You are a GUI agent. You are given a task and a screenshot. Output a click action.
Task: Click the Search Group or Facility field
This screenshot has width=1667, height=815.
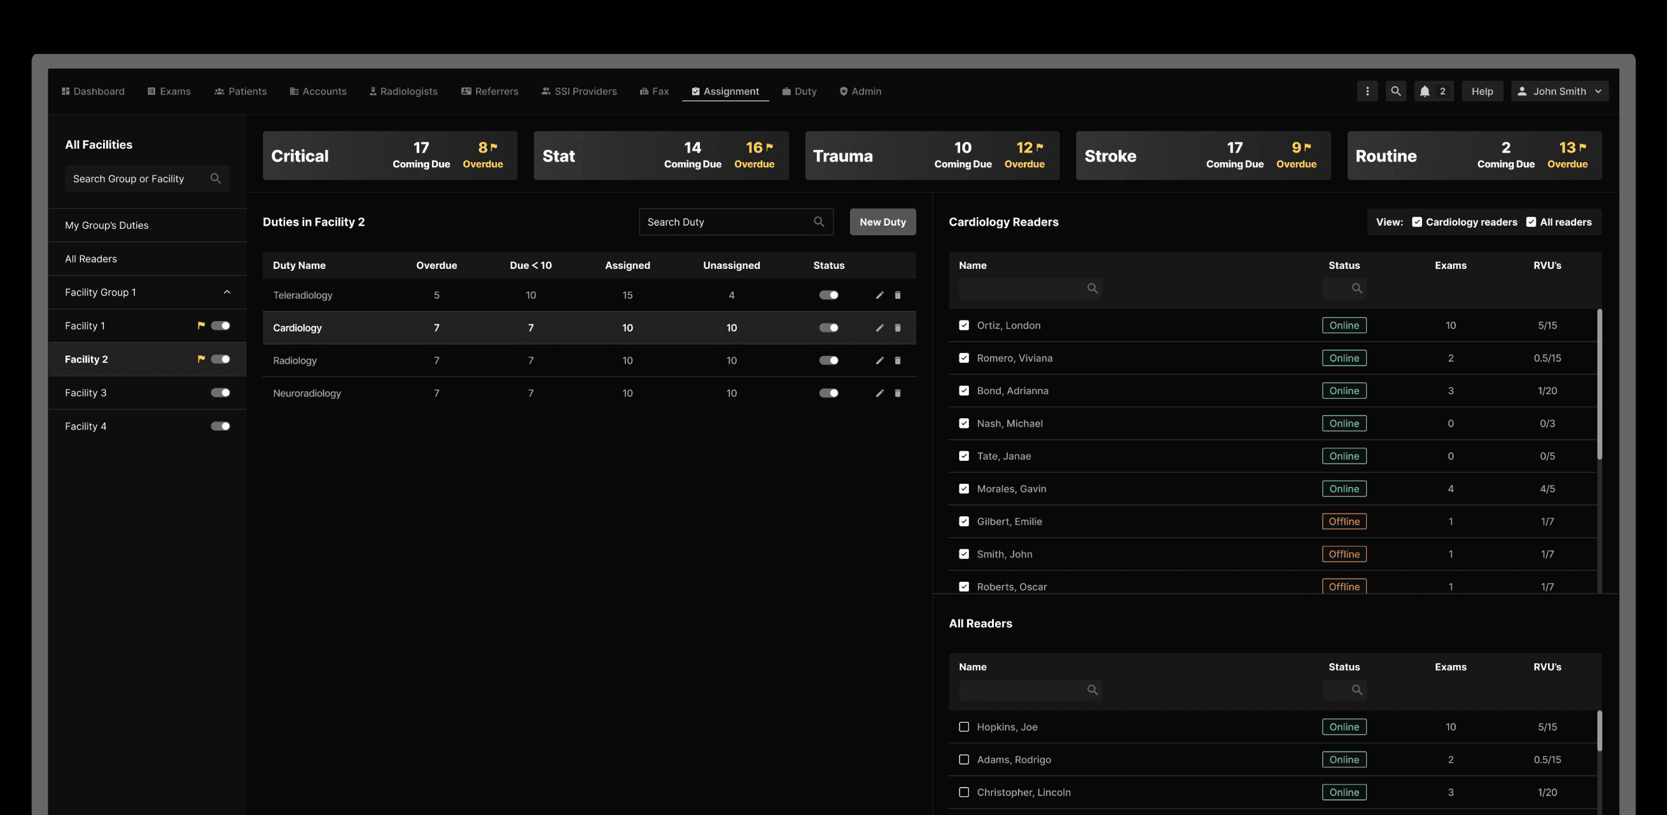[136, 179]
